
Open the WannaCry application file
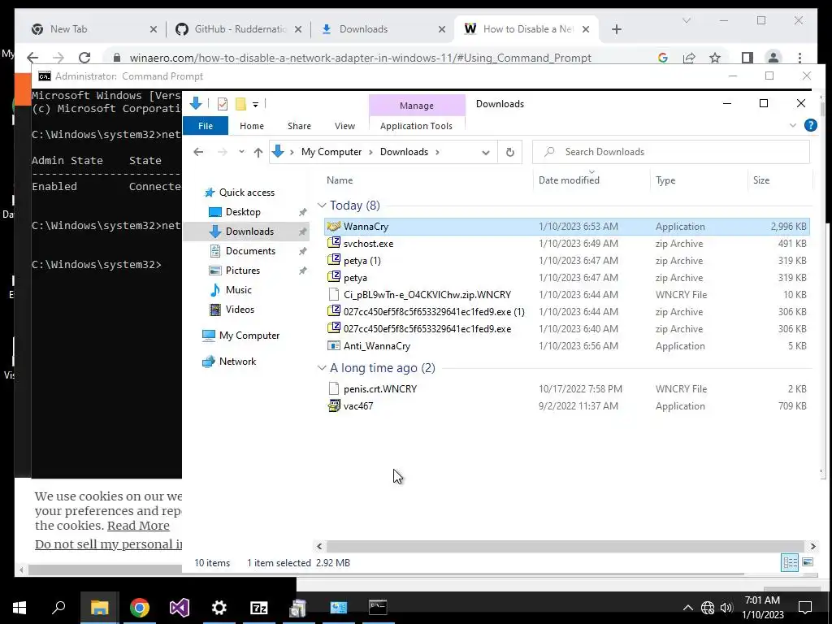pyautogui.click(x=566, y=227)
